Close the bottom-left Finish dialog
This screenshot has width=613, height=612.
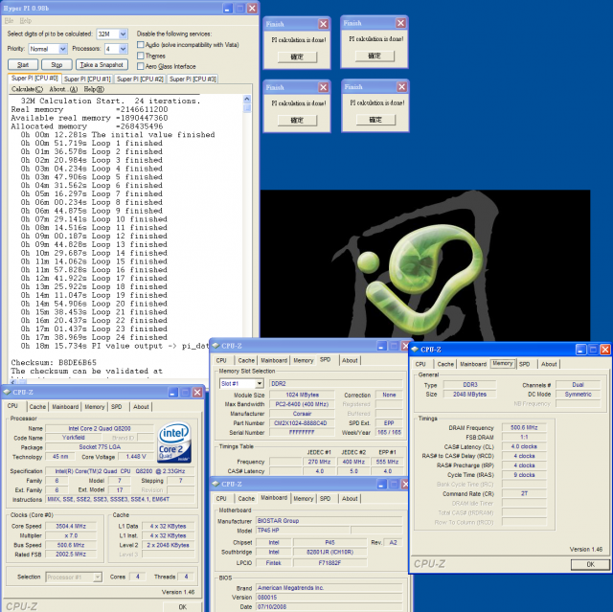(x=324, y=87)
